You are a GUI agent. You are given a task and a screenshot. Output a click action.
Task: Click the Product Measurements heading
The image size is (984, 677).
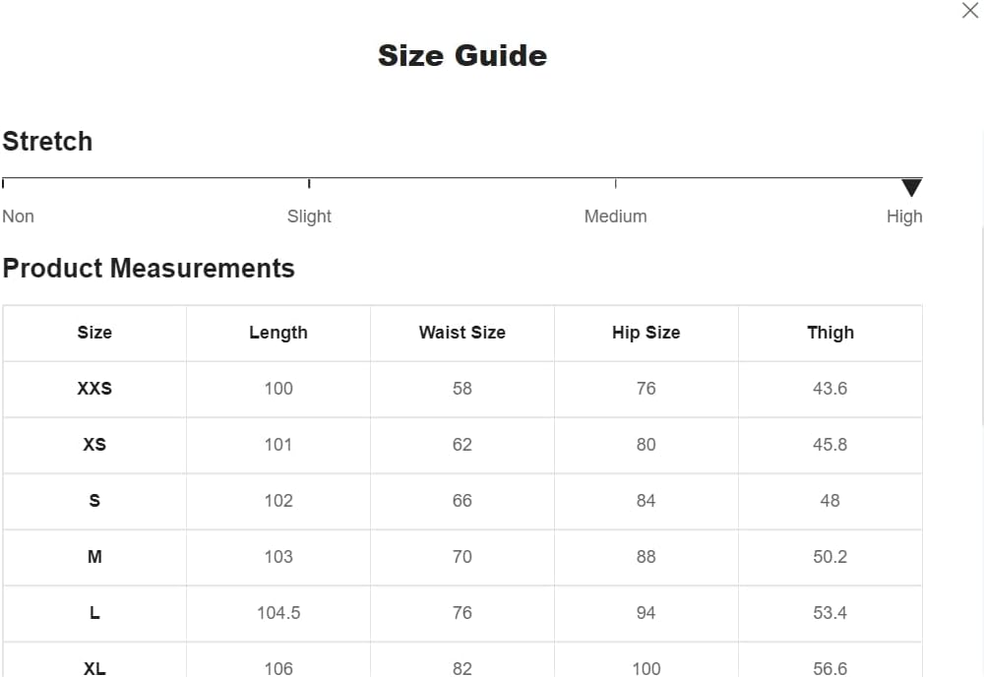coord(149,269)
